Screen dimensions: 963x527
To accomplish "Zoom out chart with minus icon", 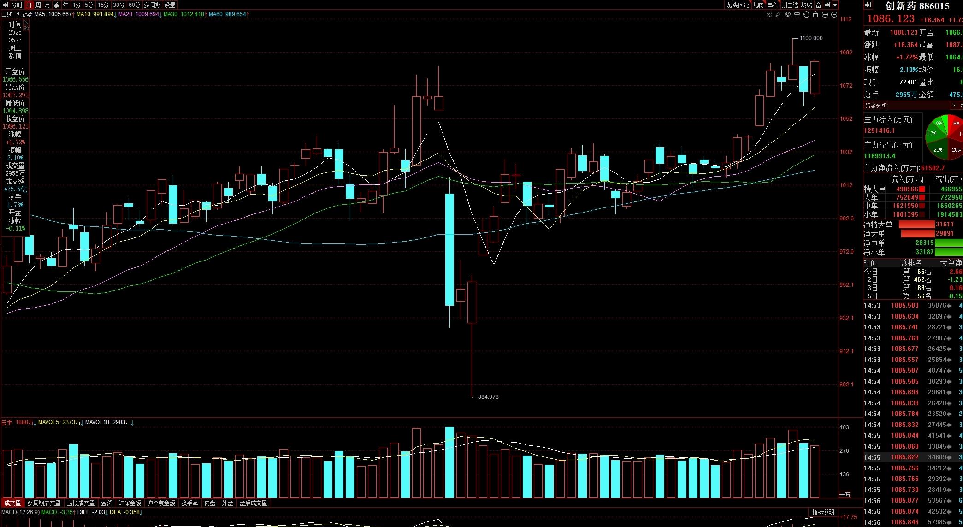I will (x=834, y=14).
